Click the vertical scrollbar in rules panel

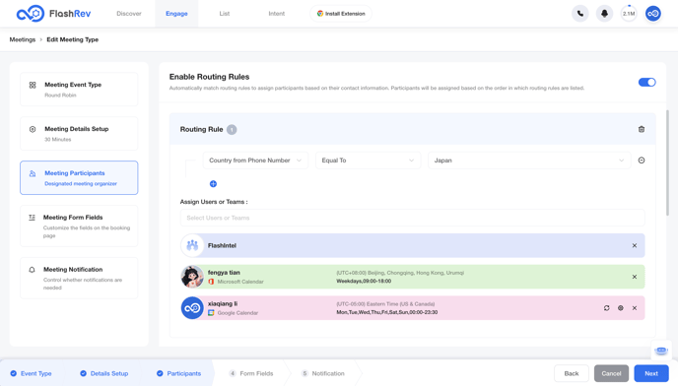(667, 162)
